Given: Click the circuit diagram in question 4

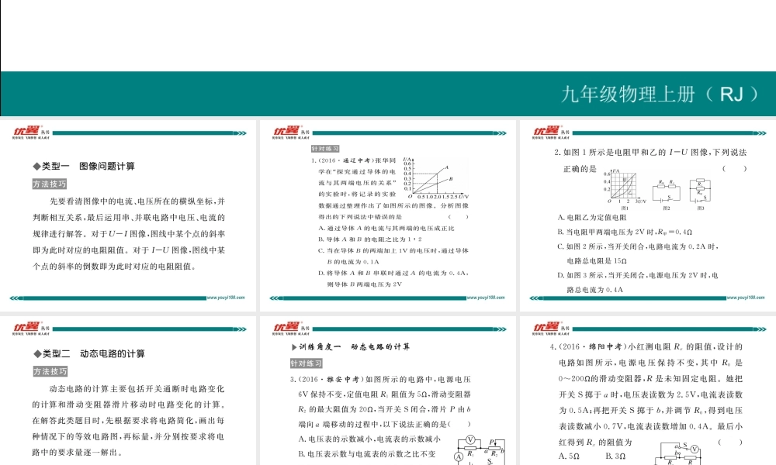Looking at the screenshot, I should 679,451.
